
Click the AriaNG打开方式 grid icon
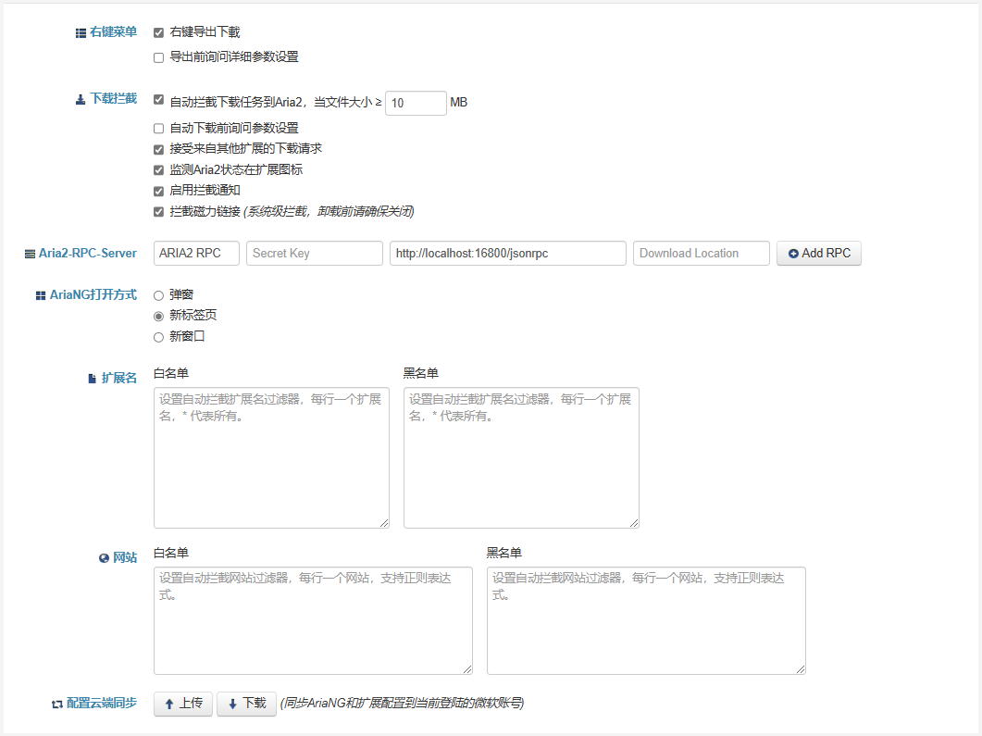[x=41, y=295]
